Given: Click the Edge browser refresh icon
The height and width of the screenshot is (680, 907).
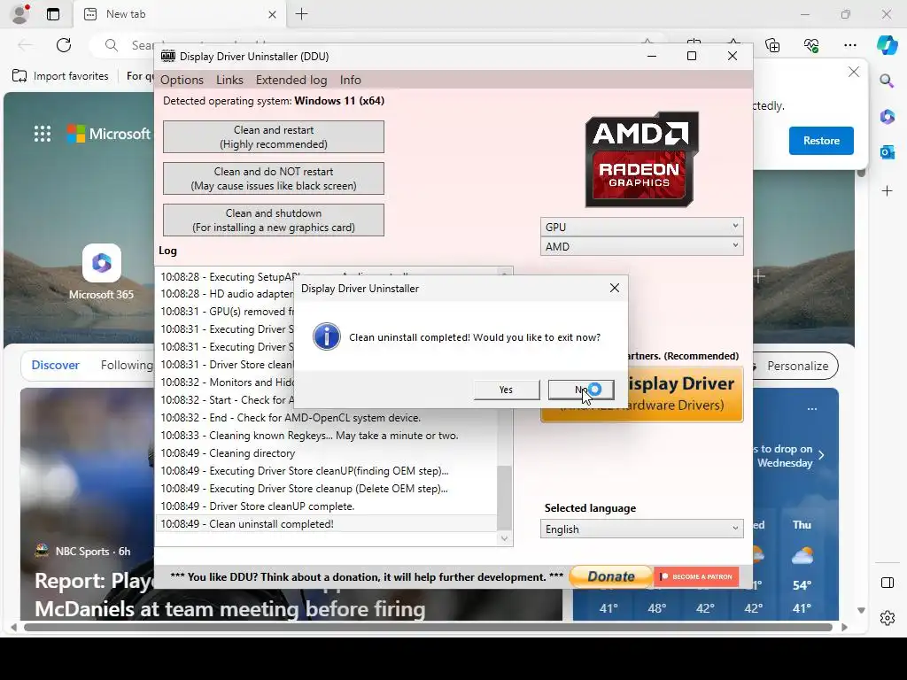Looking at the screenshot, I should (x=64, y=45).
